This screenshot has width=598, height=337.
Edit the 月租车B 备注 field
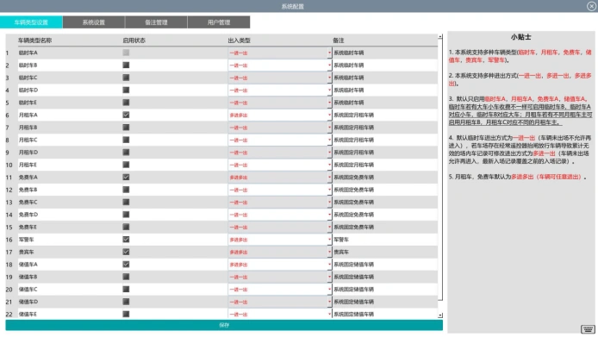tap(385, 128)
